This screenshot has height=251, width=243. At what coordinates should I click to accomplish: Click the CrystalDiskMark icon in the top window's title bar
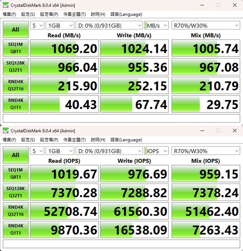point(5,5)
